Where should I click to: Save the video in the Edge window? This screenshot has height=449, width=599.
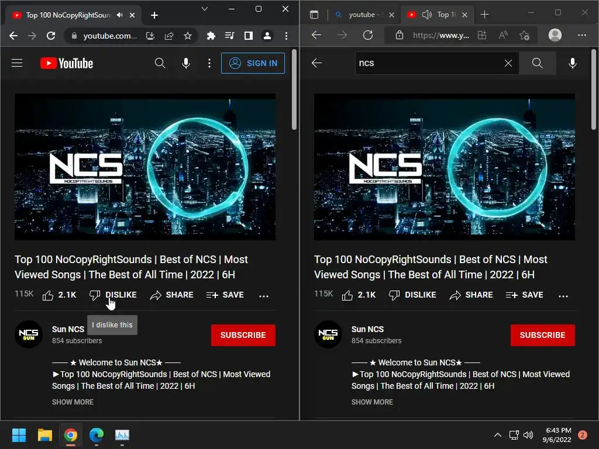tap(525, 295)
